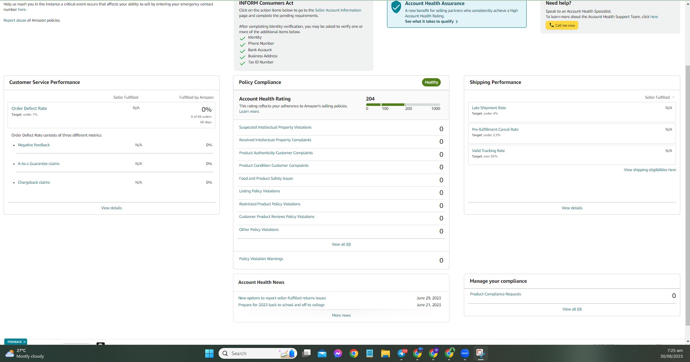The image size is (690, 362).
Task: Open Notepad from the taskbar
Action: pyautogui.click(x=370, y=353)
